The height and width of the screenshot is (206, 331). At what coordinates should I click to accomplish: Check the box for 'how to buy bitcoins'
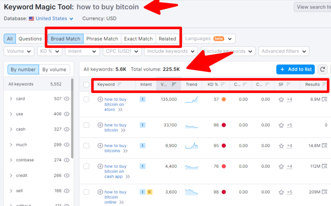pos(86,146)
